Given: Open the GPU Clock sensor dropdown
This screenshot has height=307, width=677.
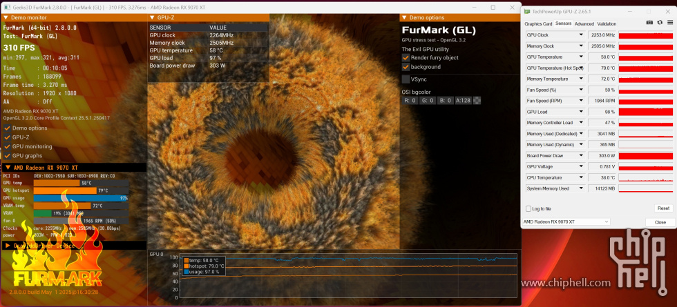Looking at the screenshot, I should click(581, 35).
